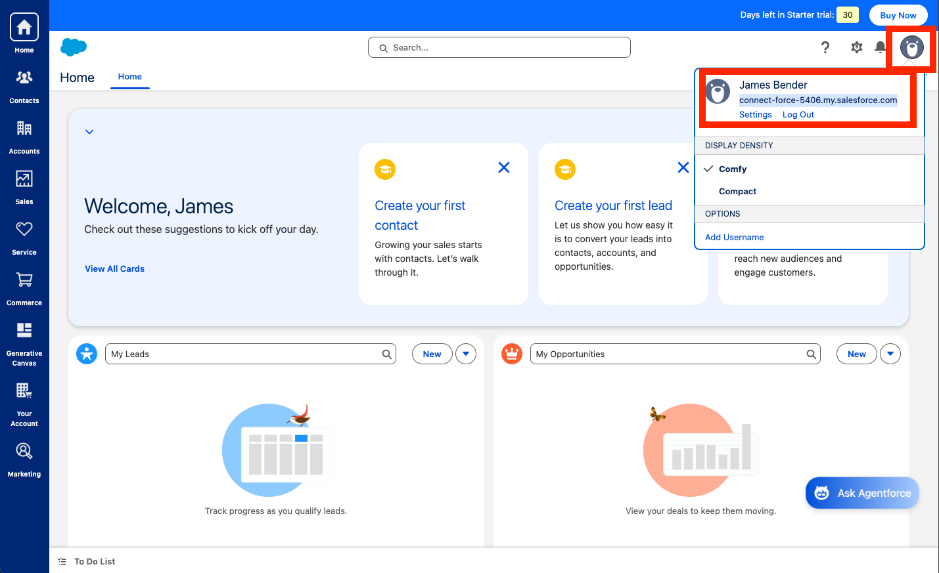Open Ask Agentforce assistant
This screenshot has height=573, width=939.
[x=862, y=493]
